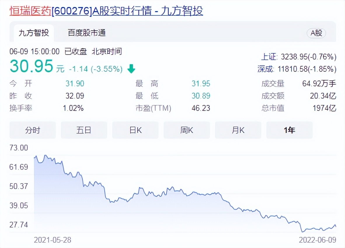Open the 月K monthly chart
345x248 pixels.
[238, 130]
